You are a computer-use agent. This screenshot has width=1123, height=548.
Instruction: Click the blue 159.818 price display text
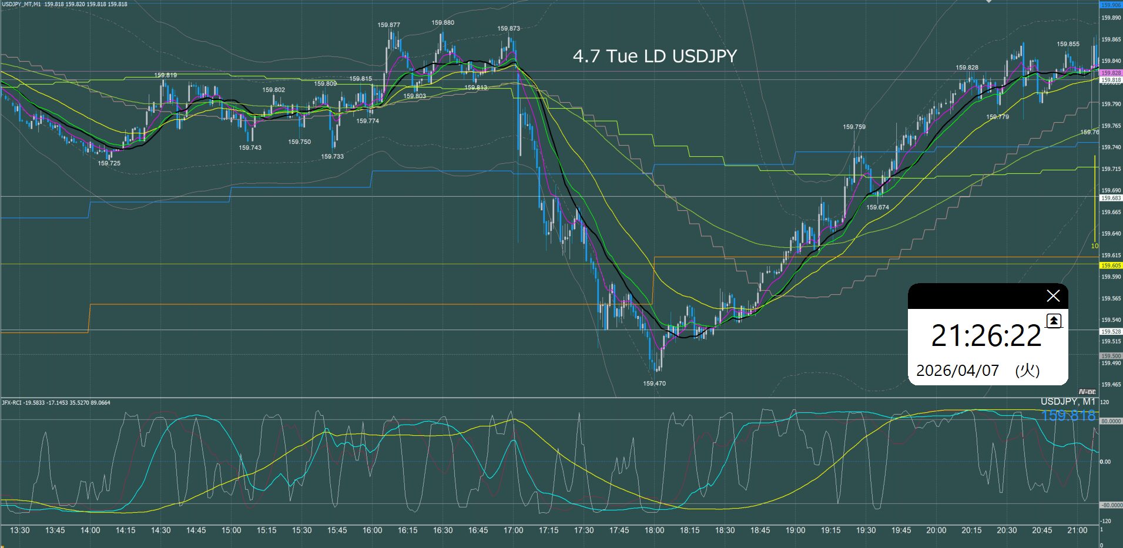(x=1068, y=416)
